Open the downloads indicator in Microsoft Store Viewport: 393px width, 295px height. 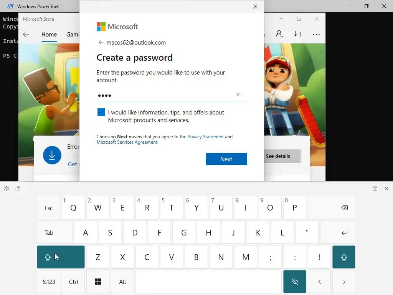pyautogui.click(x=297, y=34)
